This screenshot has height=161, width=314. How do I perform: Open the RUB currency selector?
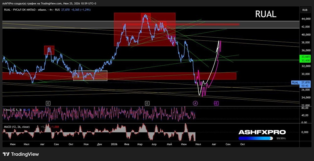[305, 10]
